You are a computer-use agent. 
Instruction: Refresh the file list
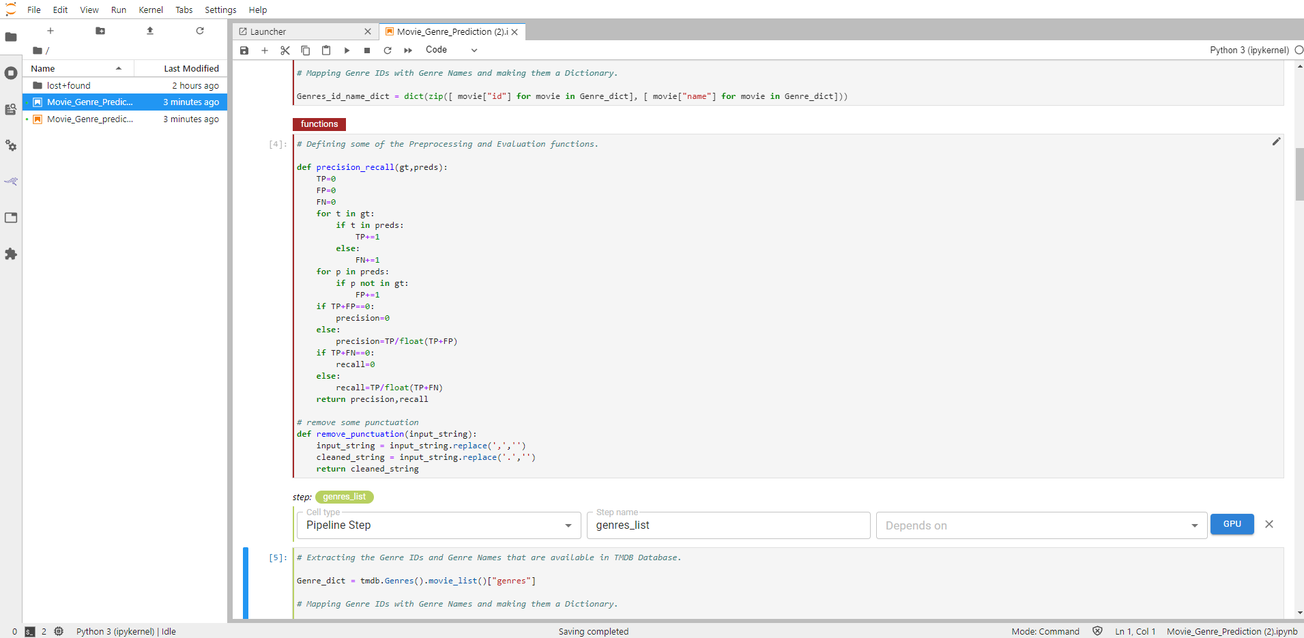pos(200,31)
